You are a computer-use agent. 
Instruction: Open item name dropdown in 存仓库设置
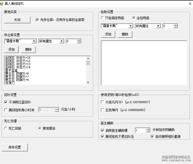[x=34, y=41]
